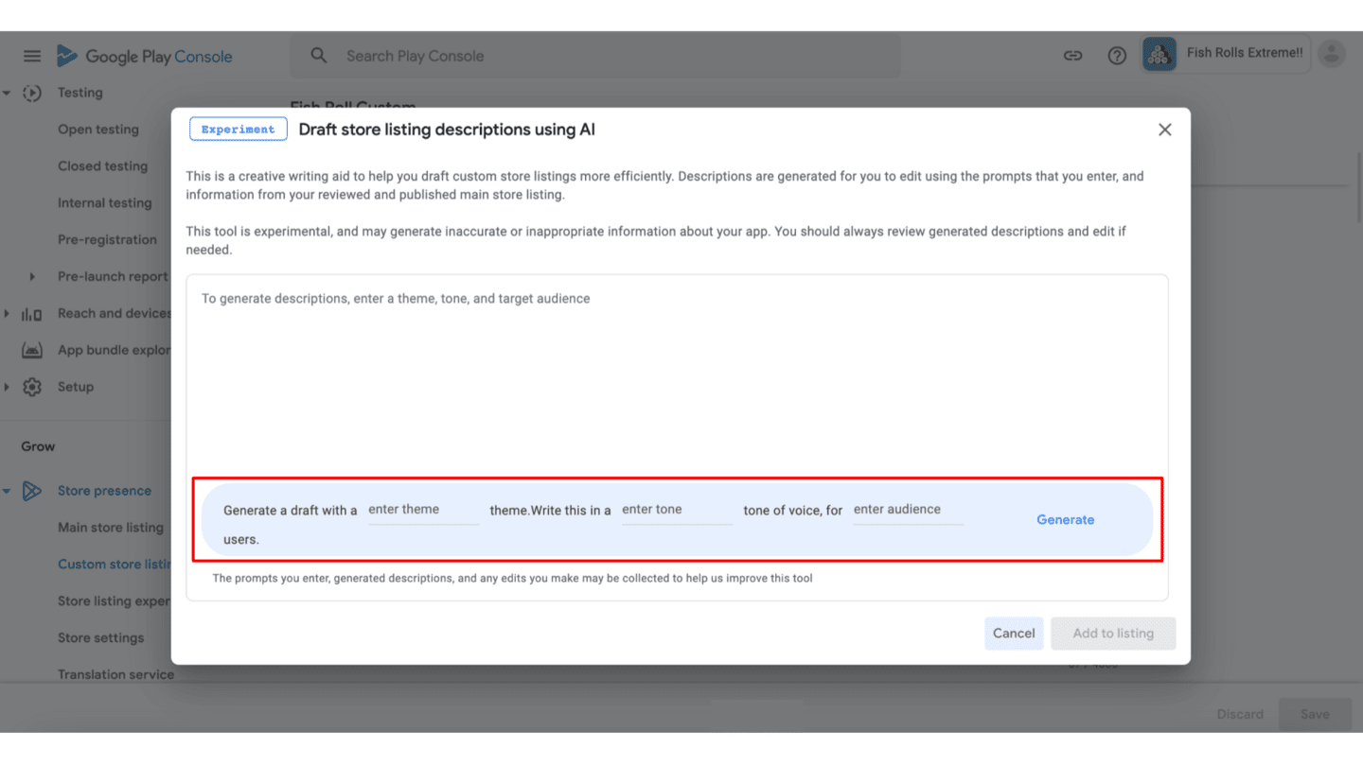This screenshot has width=1363, height=766.
Task: Open Store settings
Action: (101, 638)
